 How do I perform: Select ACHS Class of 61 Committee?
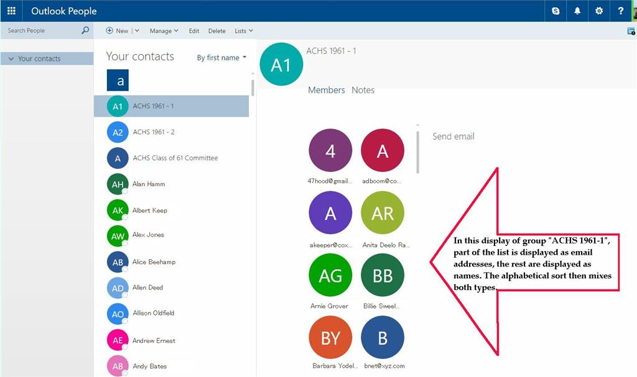tap(171, 158)
